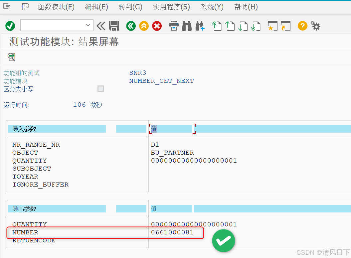Go to Next Page icon
The height and width of the screenshot is (258, 351).
[243, 26]
